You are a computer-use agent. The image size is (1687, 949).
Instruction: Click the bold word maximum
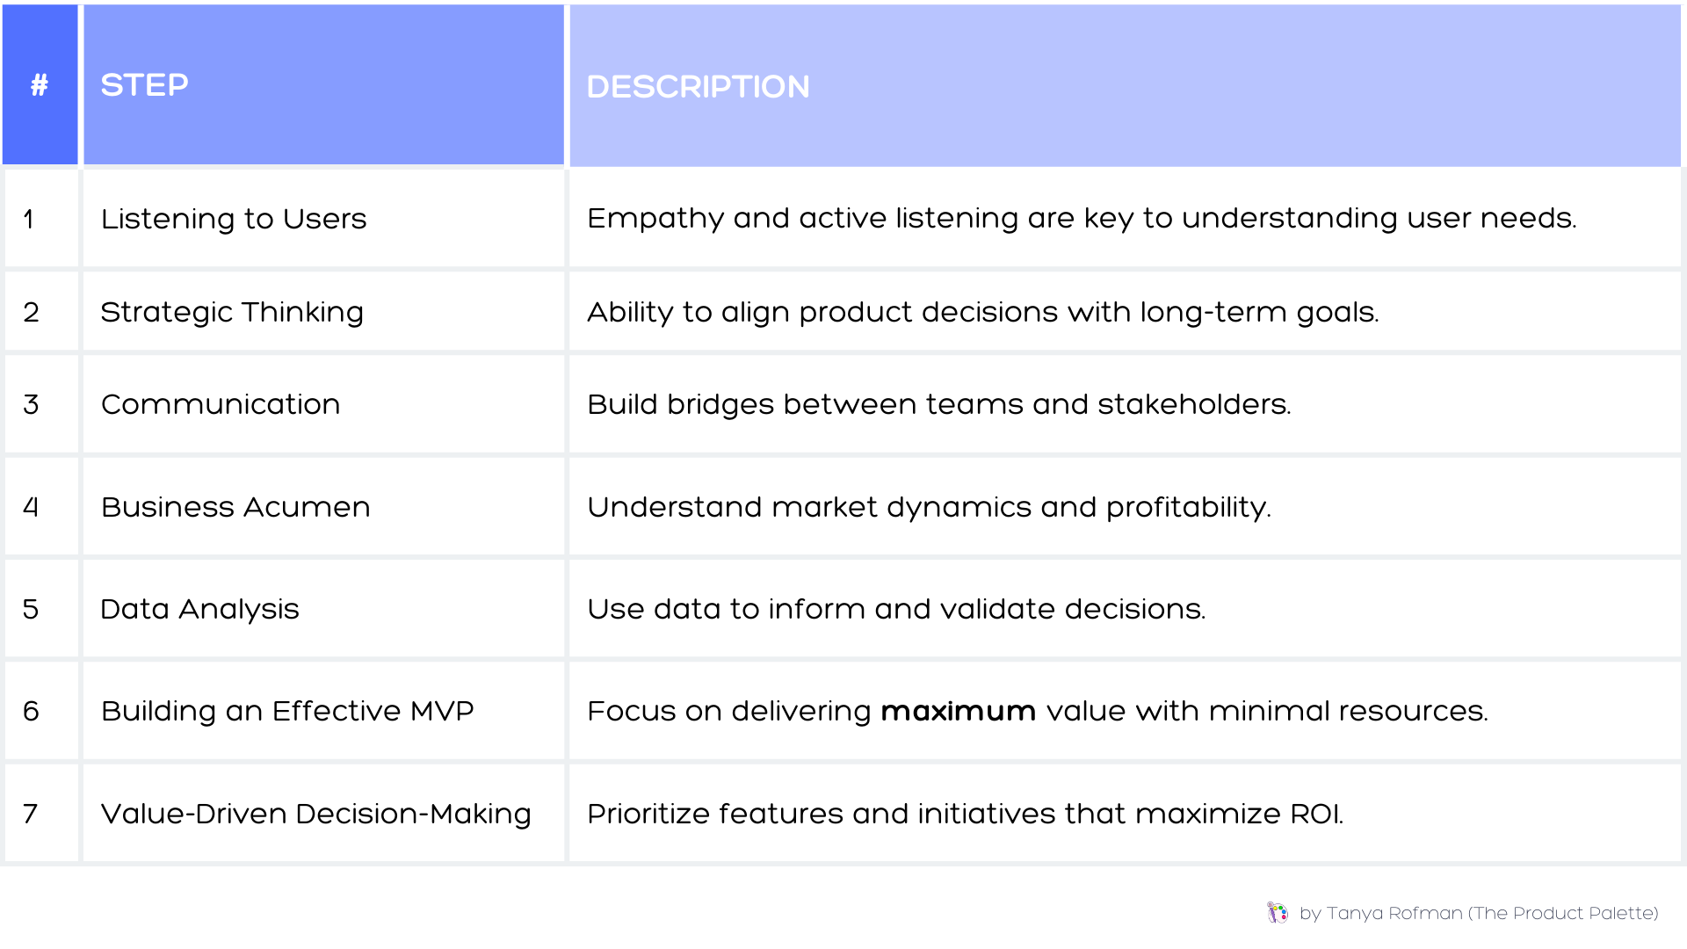pyautogui.click(x=958, y=711)
